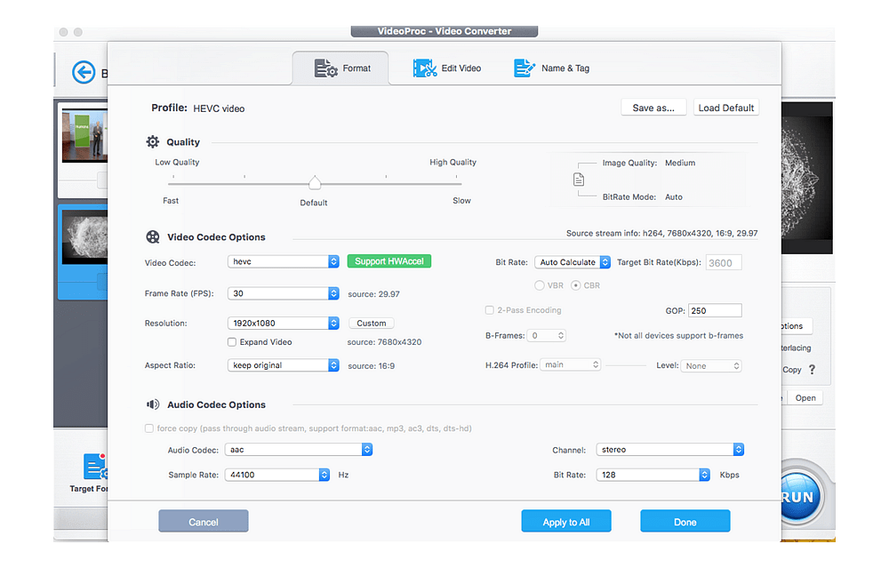Enable the Expand Video checkbox

tap(232, 341)
